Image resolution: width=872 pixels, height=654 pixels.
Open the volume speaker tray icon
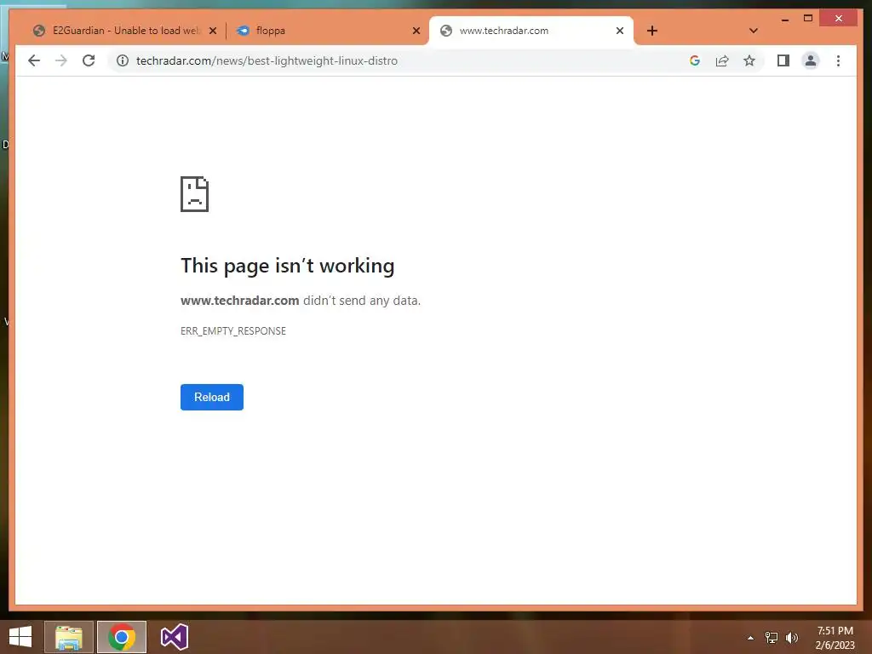point(792,638)
